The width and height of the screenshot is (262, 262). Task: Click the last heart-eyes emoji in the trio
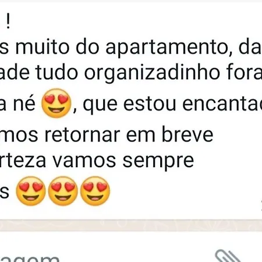(x=95, y=191)
